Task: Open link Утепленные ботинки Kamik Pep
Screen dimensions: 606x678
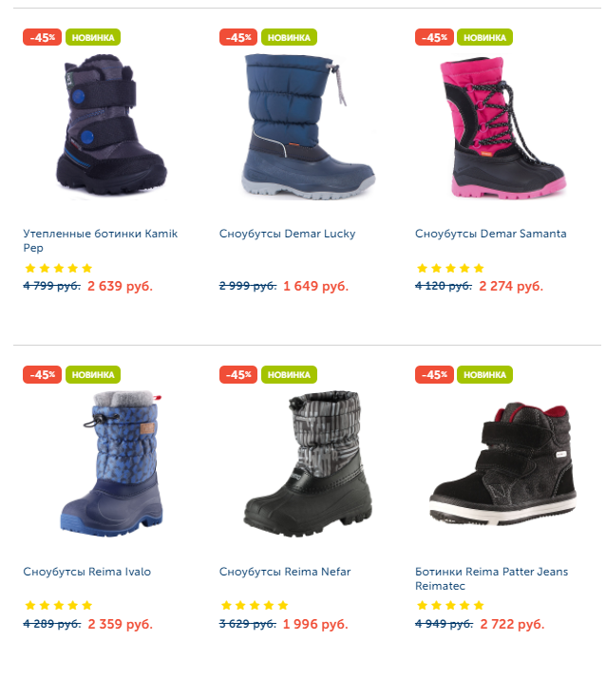Action: click(x=101, y=240)
